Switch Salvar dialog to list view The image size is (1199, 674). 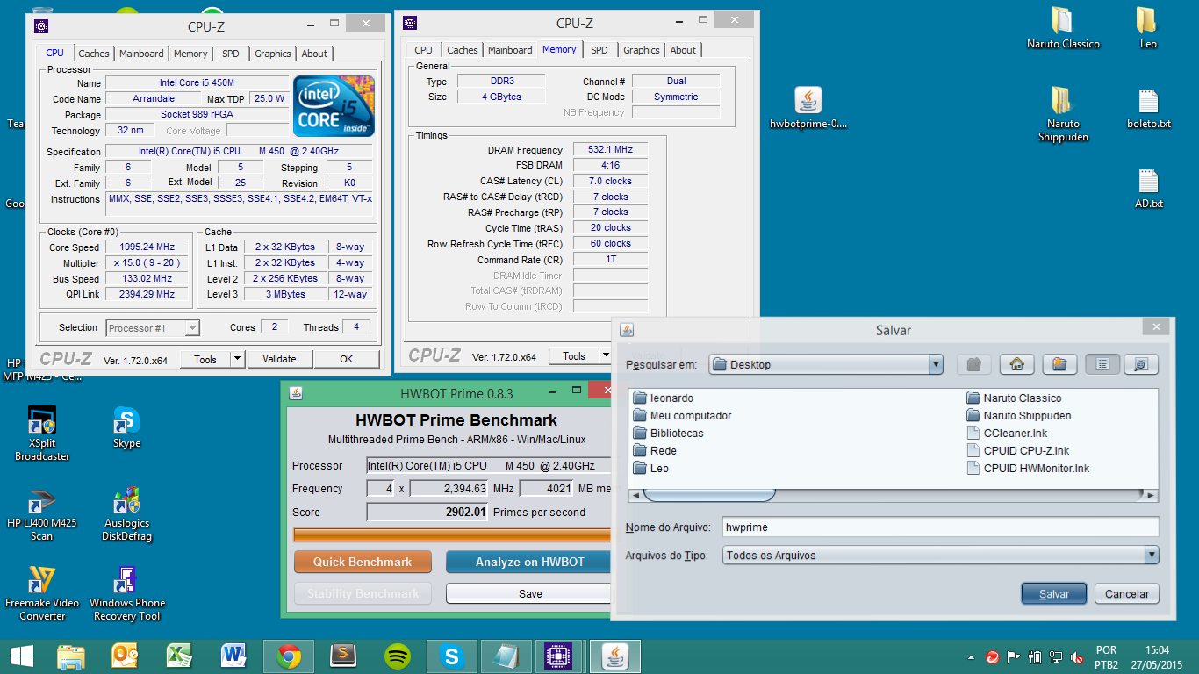point(1102,364)
